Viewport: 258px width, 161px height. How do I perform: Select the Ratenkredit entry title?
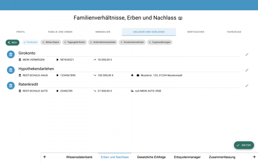click(x=28, y=84)
